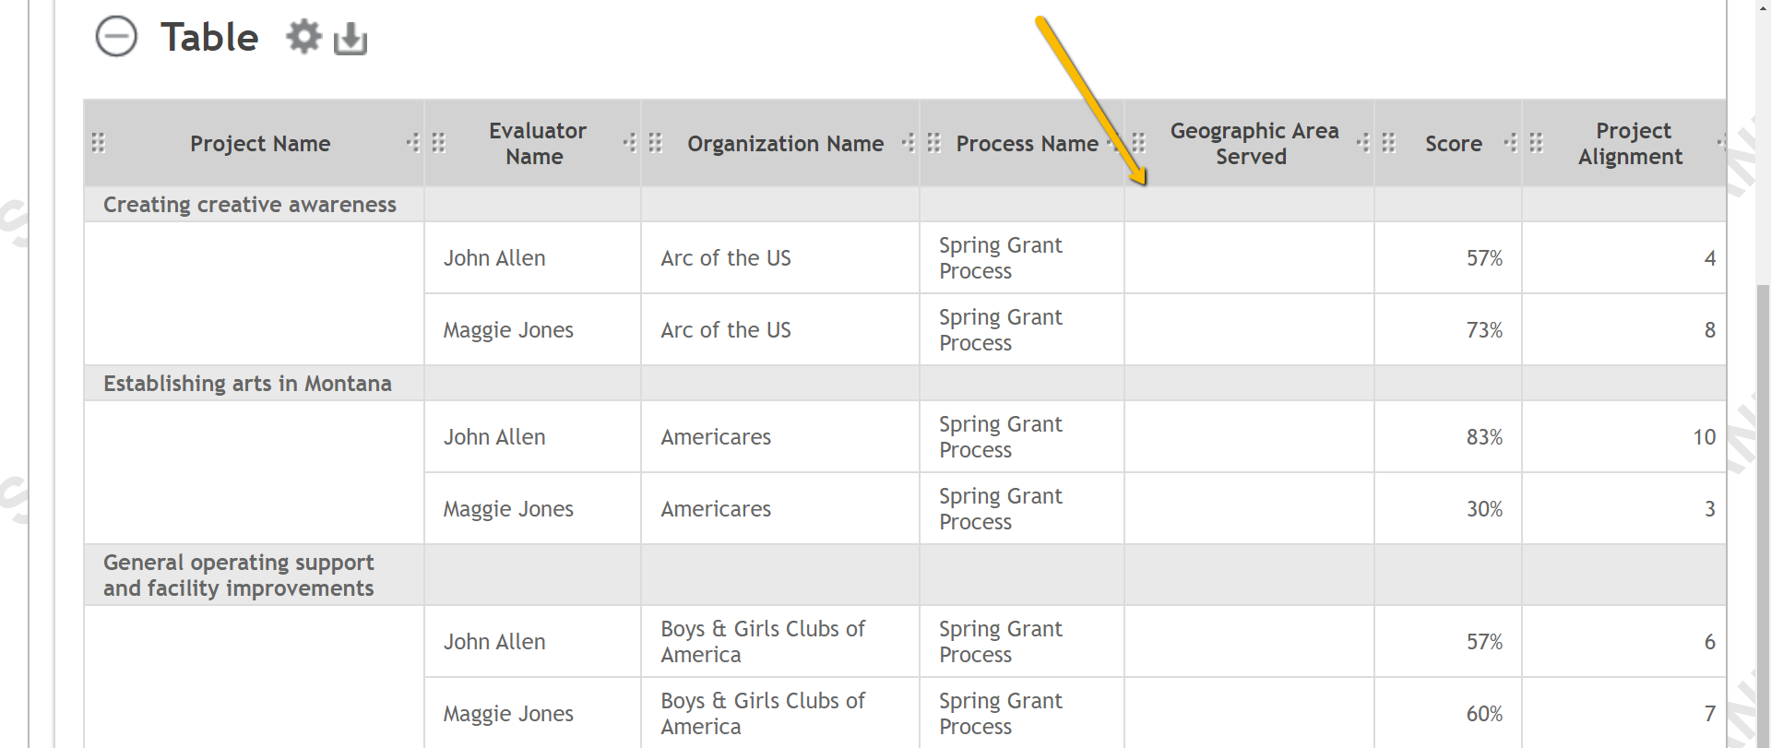Click Maggie Jones in the Americares 30% row

(508, 509)
